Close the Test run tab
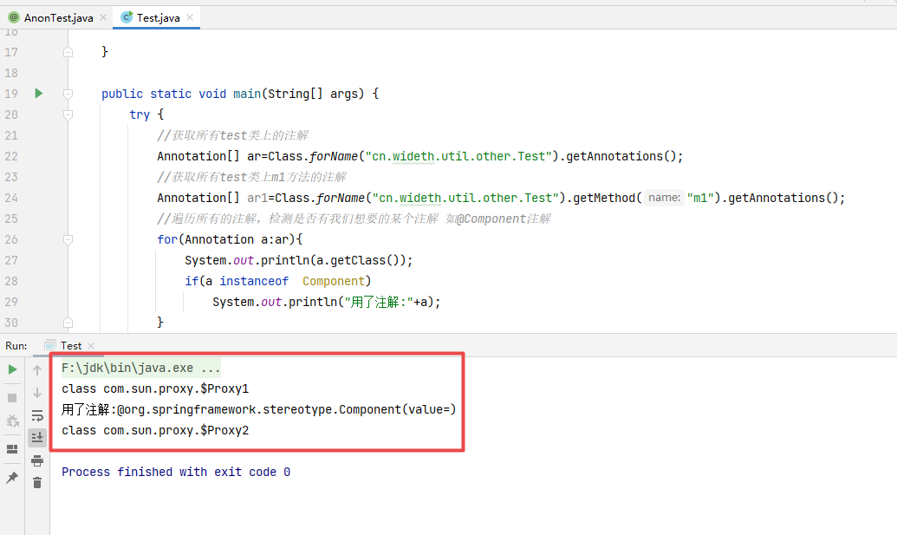The image size is (897, 535). tap(91, 346)
